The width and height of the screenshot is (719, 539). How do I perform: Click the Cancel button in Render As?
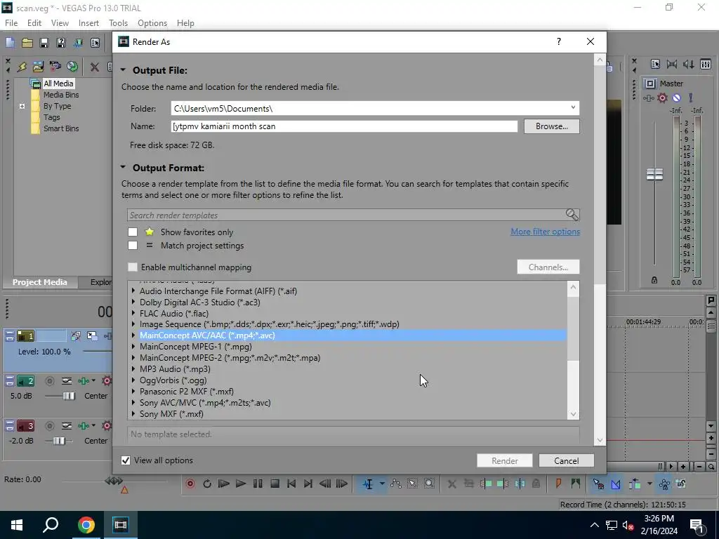pos(567,460)
